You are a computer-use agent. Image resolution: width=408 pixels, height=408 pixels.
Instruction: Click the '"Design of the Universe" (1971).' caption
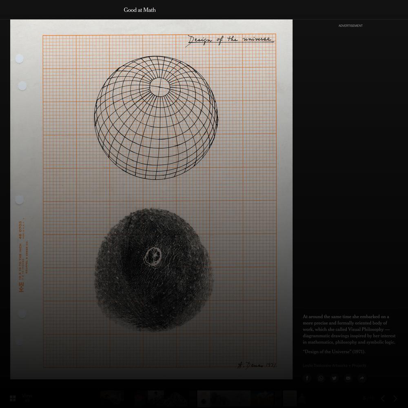[334, 352]
